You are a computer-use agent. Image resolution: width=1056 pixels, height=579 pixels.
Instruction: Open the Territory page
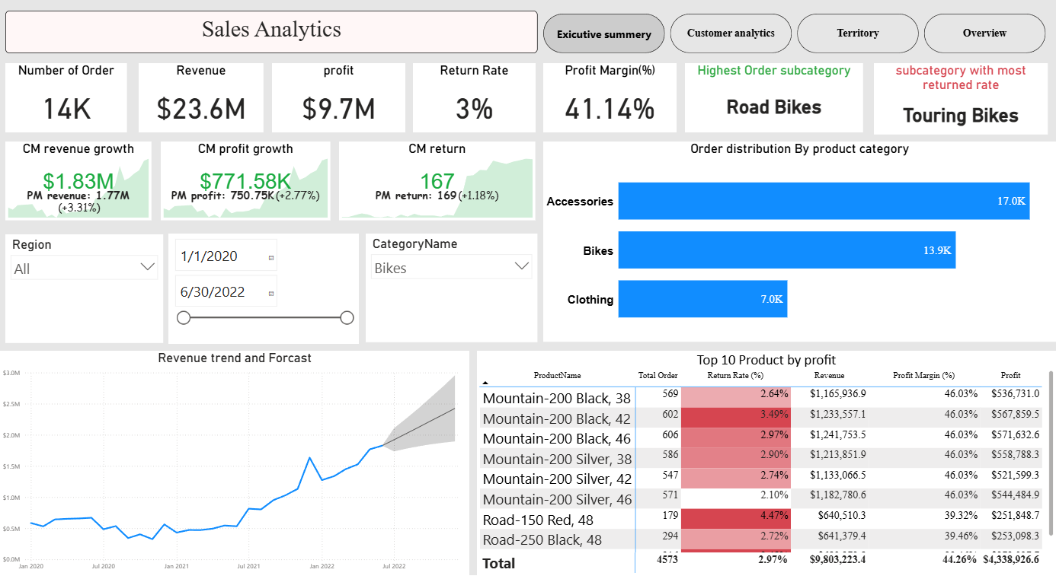[x=857, y=33]
